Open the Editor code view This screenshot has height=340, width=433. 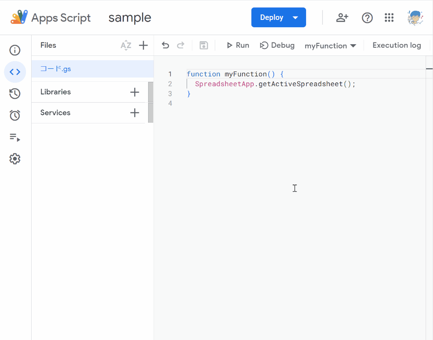pyautogui.click(x=15, y=72)
